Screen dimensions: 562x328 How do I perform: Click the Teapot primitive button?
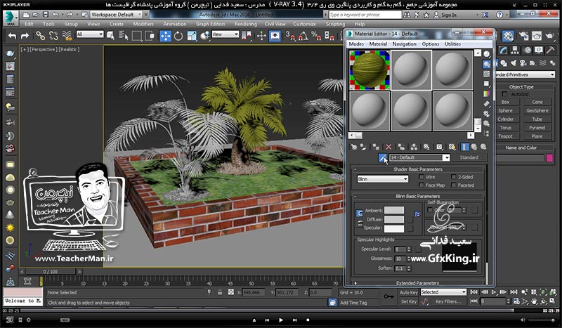[x=505, y=136]
